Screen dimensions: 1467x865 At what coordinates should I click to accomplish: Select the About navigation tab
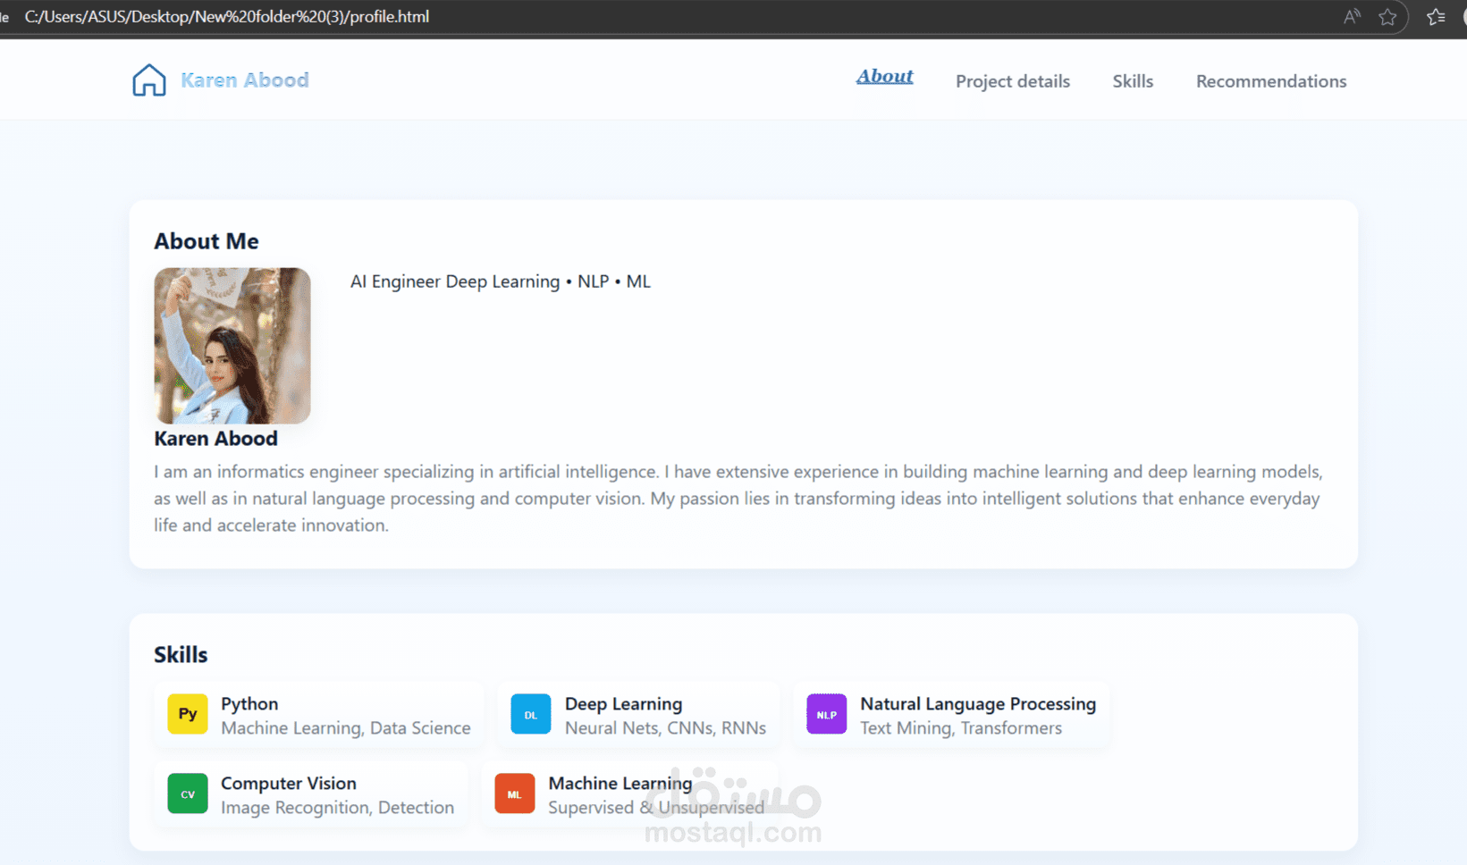point(884,77)
